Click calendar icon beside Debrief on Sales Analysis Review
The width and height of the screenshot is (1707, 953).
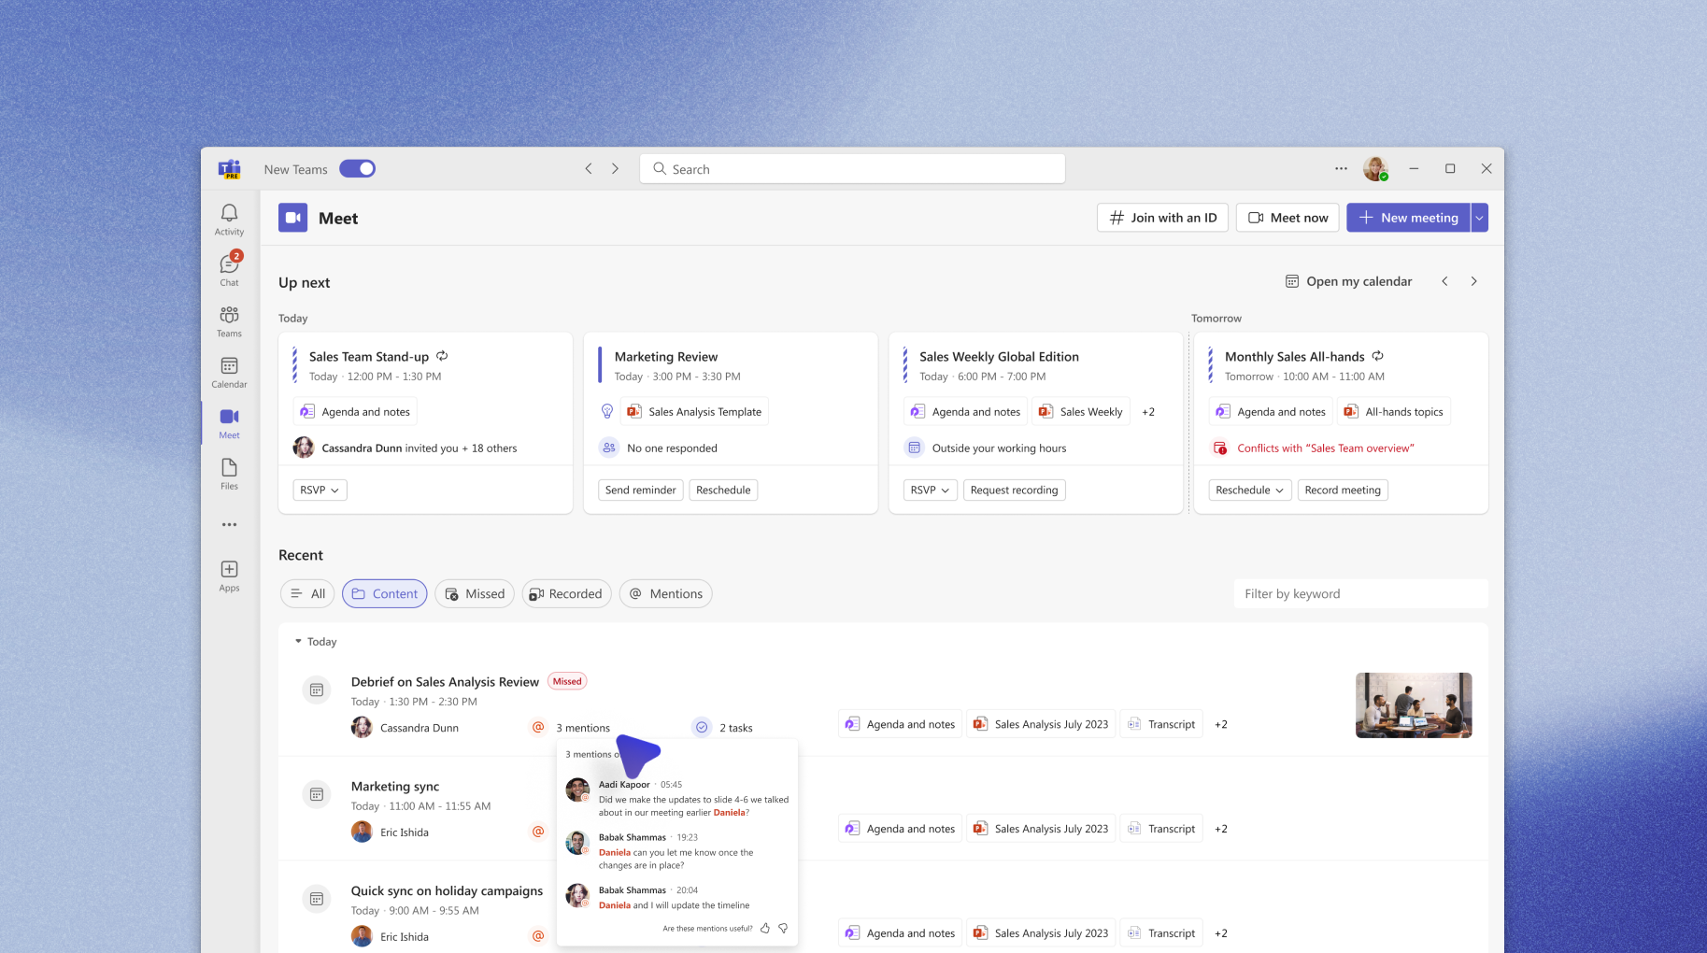(x=317, y=690)
